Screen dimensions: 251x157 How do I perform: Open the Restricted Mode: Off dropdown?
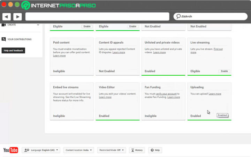[111, 150]
